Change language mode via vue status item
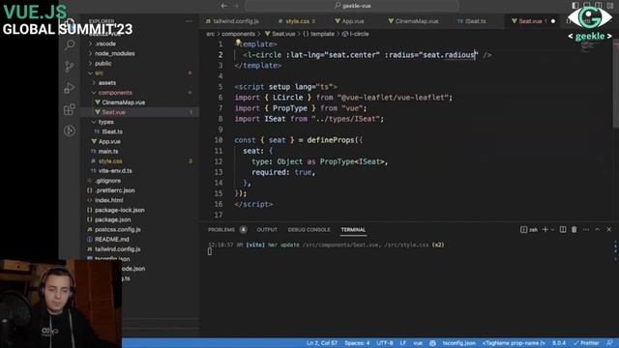This screenshot has width=619, height=348. 418,343
